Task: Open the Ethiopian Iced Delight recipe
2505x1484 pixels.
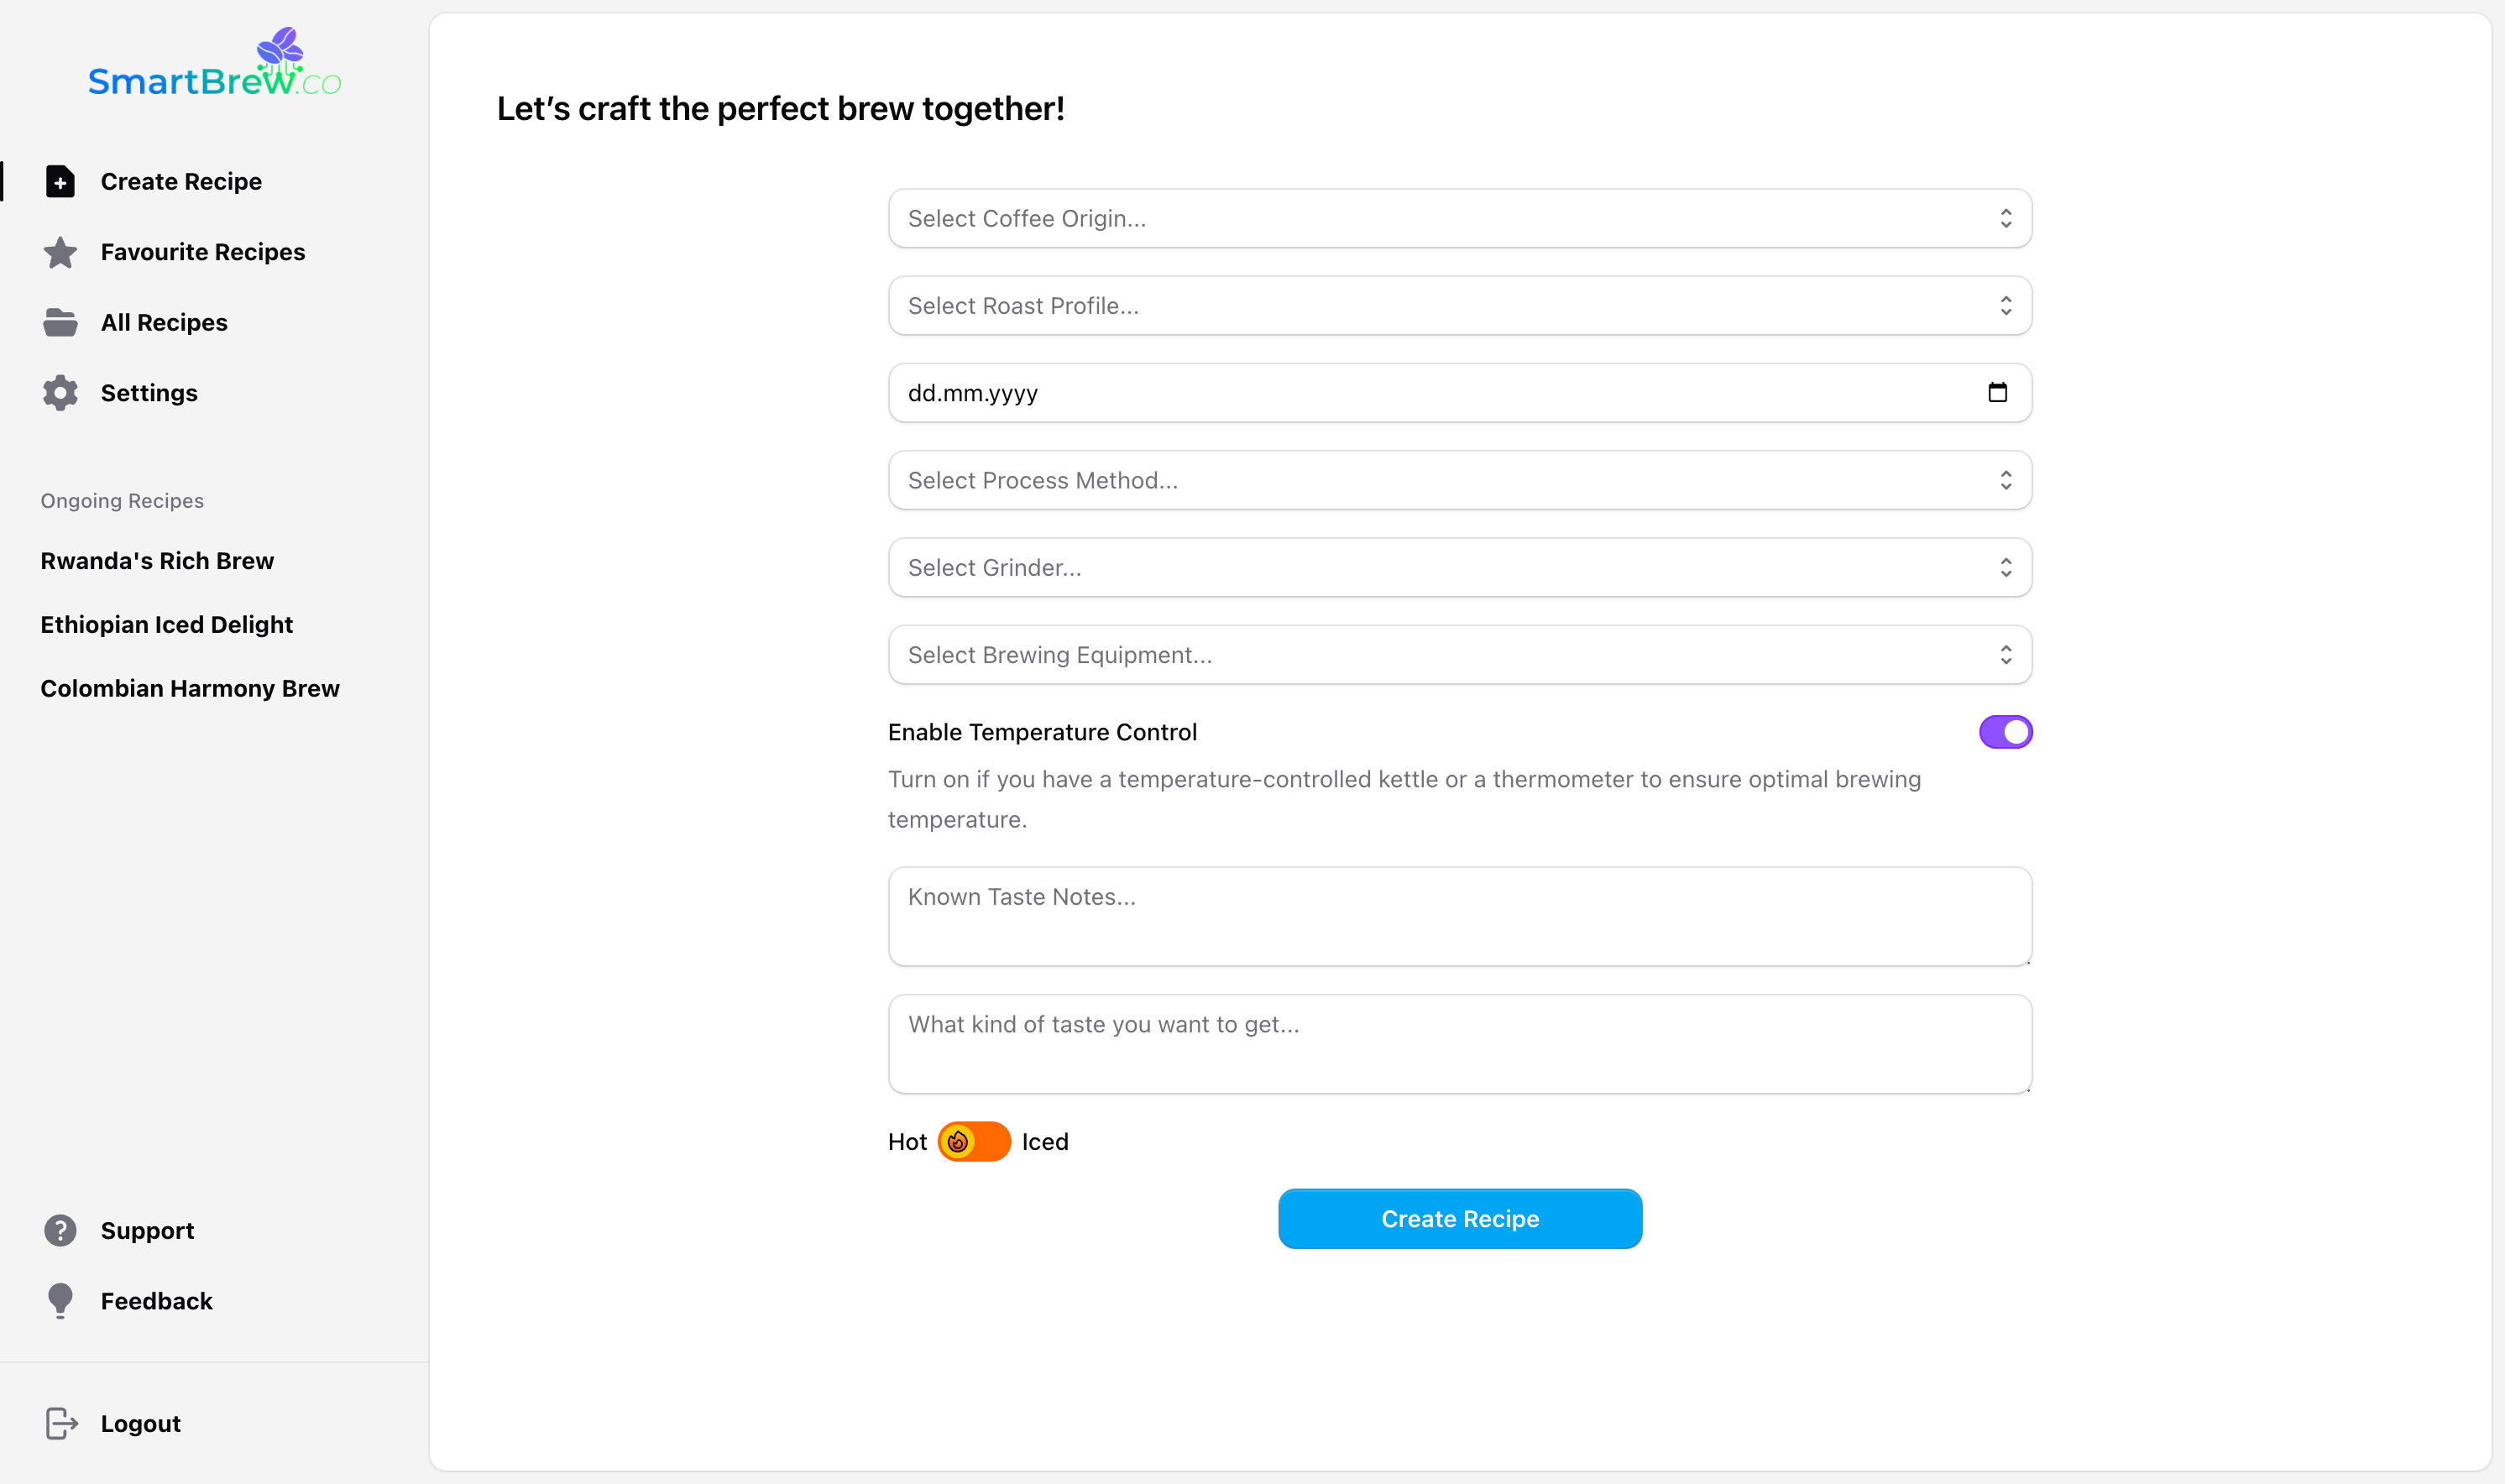Action: tap(166, 624)
